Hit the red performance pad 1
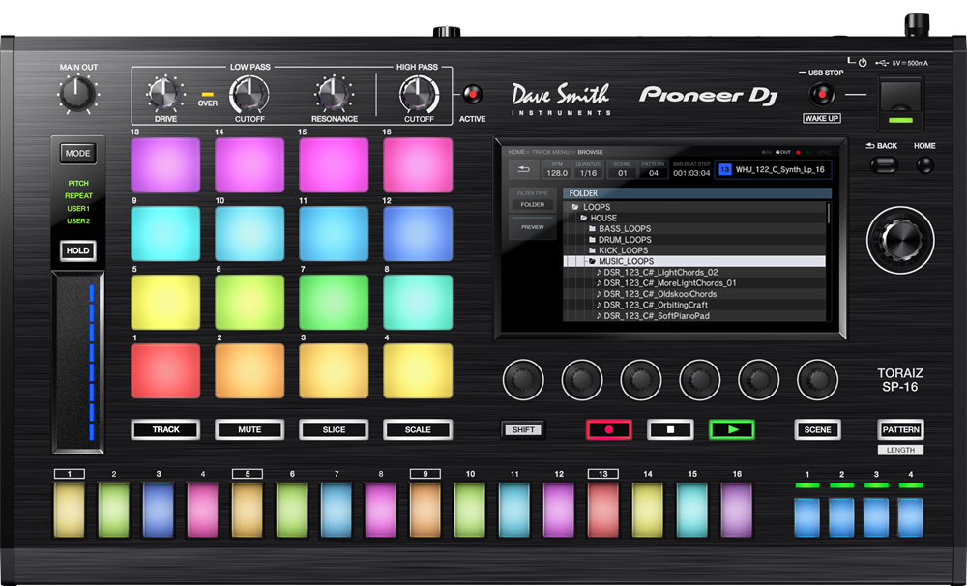Screen dimensions: 967x586 (x=165, y=370)
